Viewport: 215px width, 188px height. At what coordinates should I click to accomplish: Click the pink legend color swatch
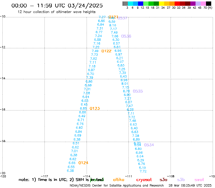tap(203, 3)
